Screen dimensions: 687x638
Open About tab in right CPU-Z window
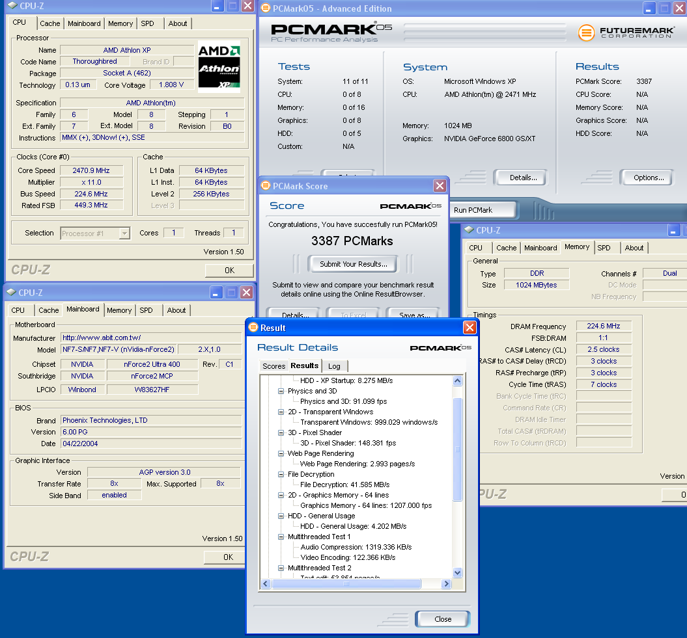(x=634, y=248)
